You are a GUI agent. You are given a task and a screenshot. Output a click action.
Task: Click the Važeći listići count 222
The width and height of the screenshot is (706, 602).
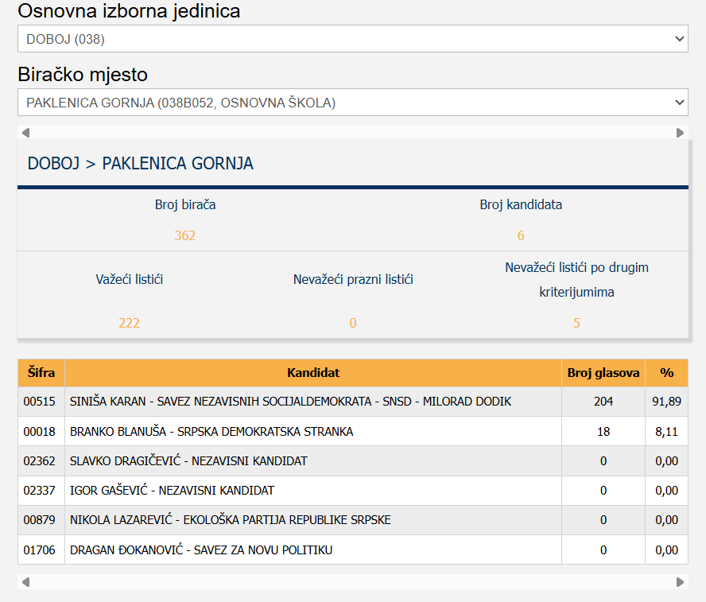pos(129,323)
